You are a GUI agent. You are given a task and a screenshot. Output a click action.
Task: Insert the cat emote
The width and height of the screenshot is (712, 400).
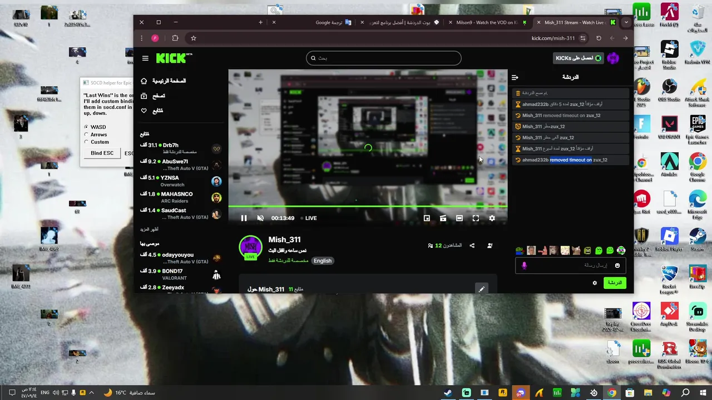(576, 251)
